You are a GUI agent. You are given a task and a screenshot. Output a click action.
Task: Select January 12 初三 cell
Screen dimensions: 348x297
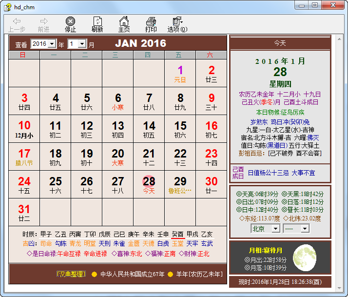87,129
